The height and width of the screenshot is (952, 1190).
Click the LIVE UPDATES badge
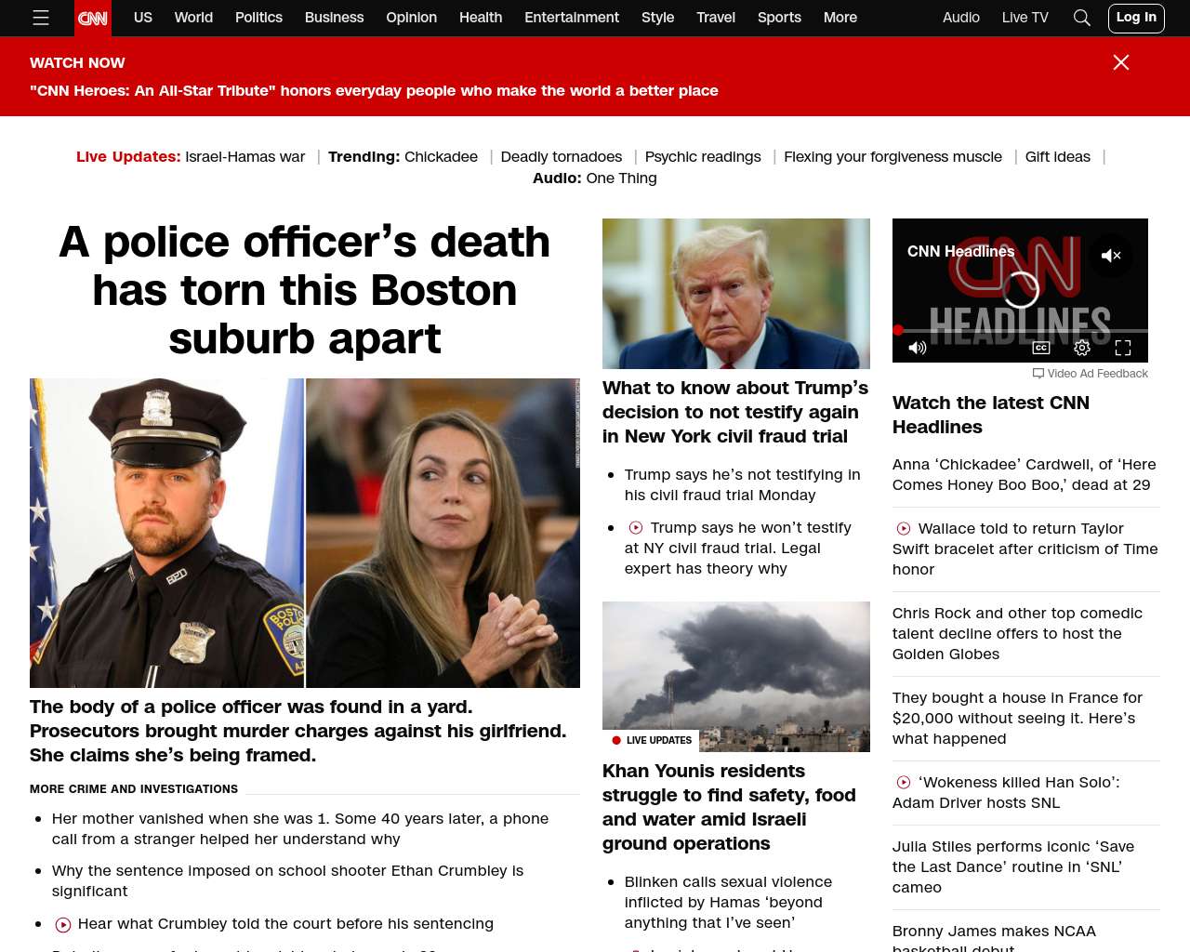click(652, 740)
